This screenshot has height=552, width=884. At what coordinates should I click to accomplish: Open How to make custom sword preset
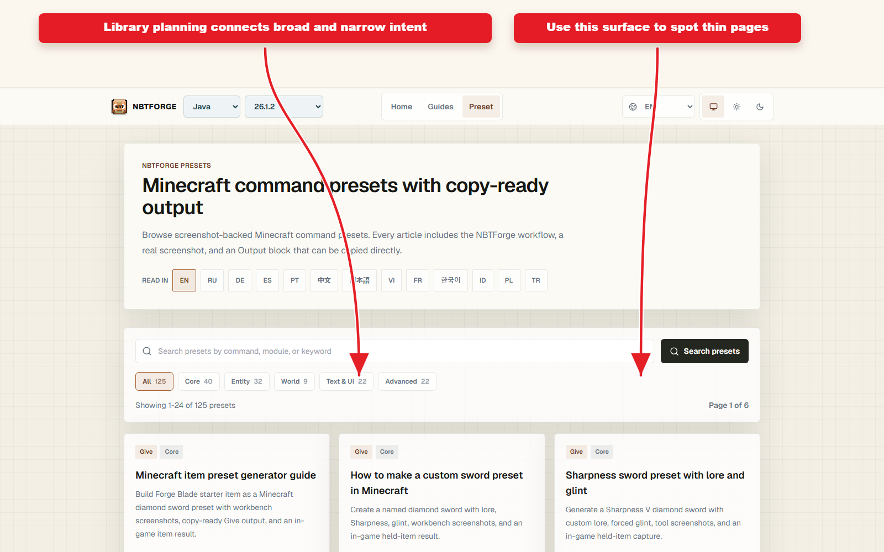click(436, 483)
